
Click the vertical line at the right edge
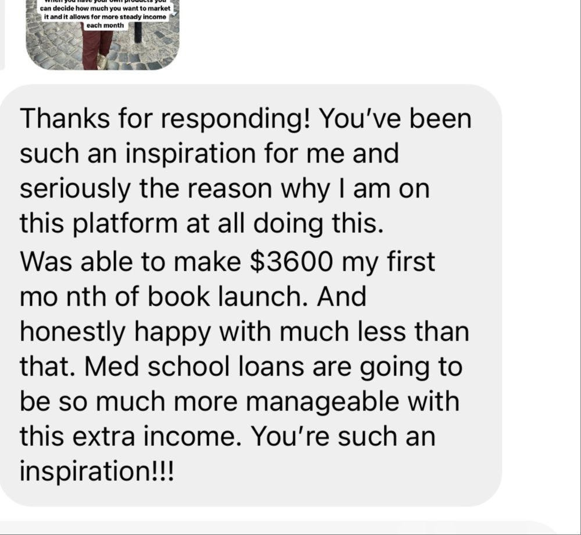pos(580,267)
